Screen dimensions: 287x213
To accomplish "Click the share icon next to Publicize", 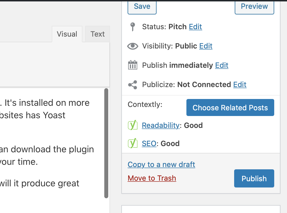I will pos(132,84).
